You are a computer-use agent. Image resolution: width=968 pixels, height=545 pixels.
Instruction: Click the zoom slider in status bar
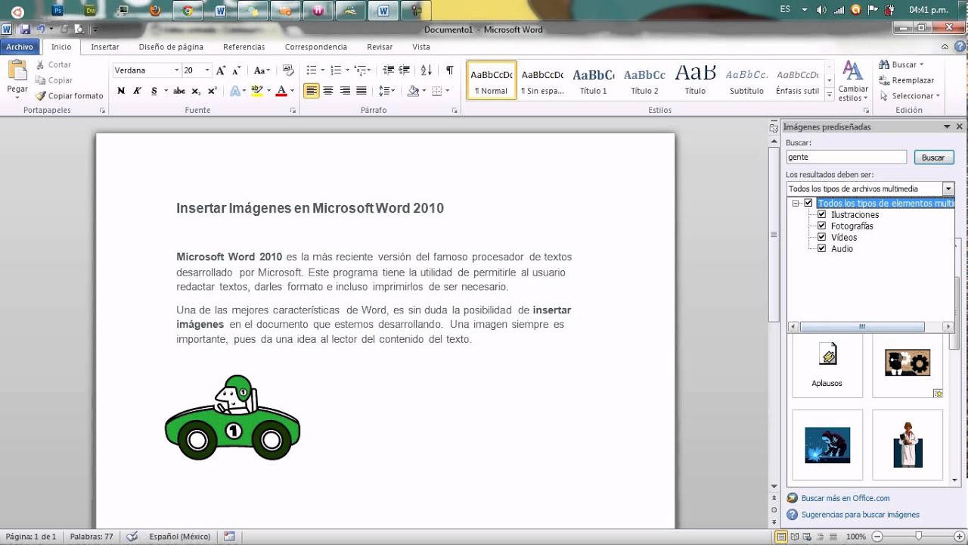pos(918,536)
